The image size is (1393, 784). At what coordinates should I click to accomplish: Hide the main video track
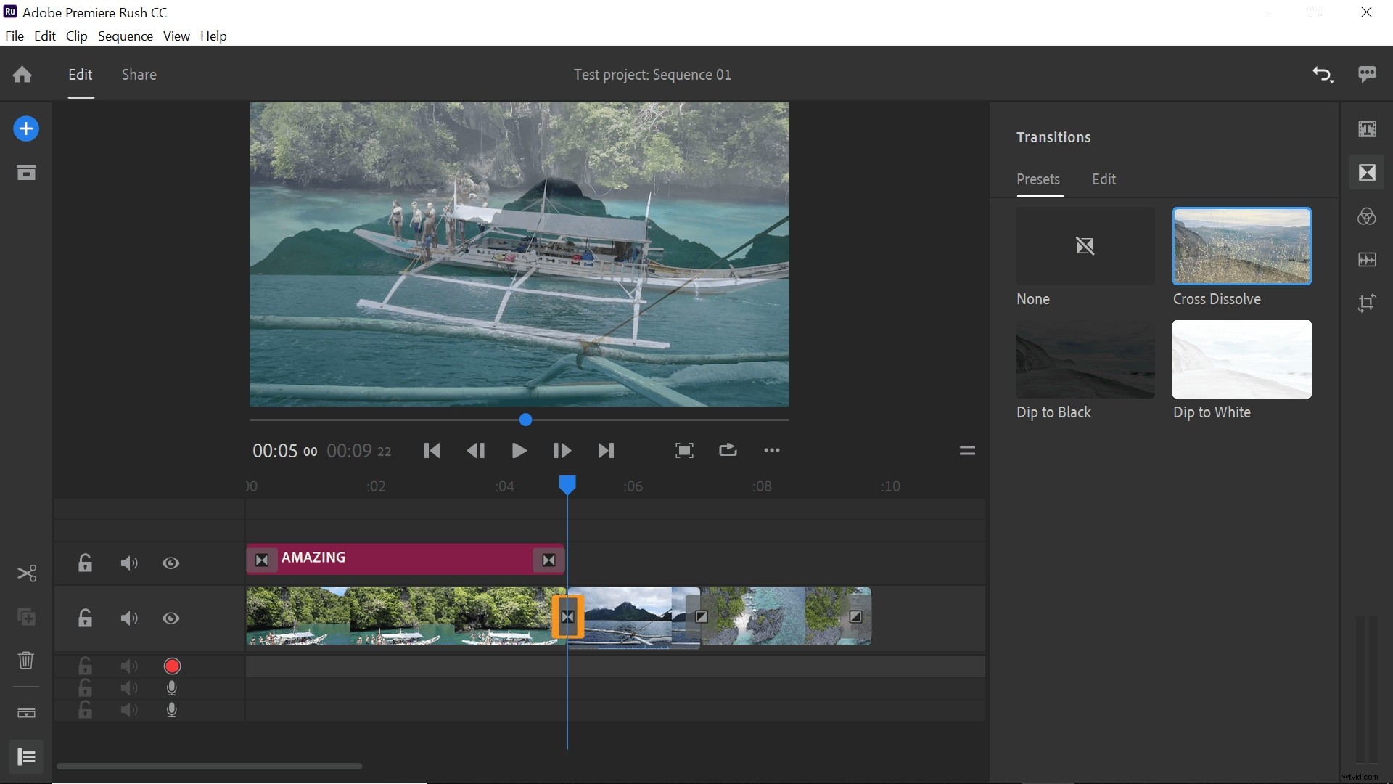tap(171, 618)
